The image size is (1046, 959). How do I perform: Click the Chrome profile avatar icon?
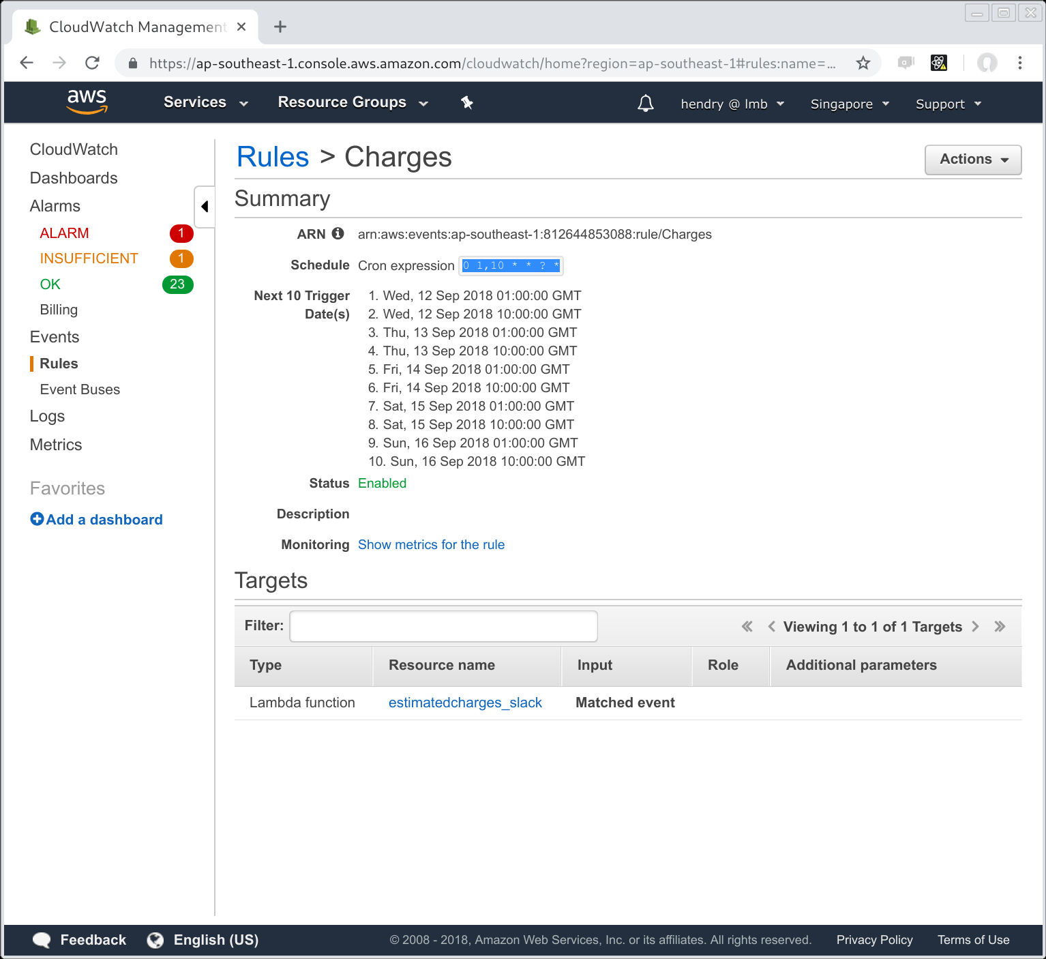[987, 63]
